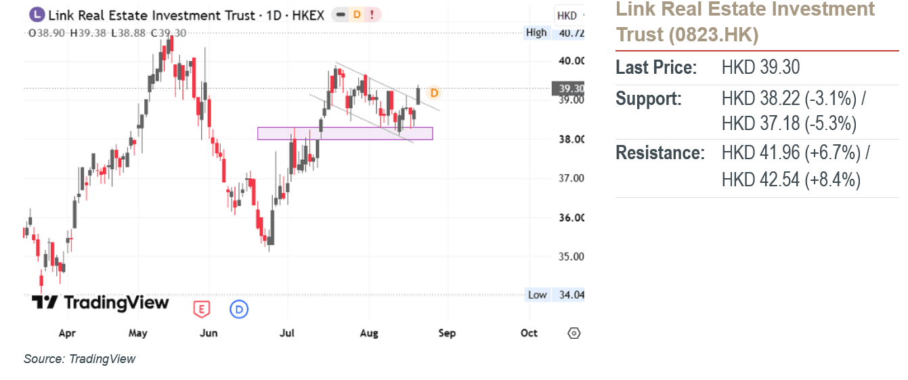The height and width of the screenshot is (380, 908).
Task: Click the Link Real Estate Investment Trust (0823.HK) heading
Action: [x=745, y=21]
